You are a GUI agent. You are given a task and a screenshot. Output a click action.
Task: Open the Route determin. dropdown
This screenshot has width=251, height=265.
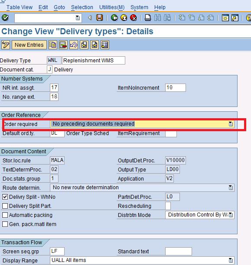point(231,187)
